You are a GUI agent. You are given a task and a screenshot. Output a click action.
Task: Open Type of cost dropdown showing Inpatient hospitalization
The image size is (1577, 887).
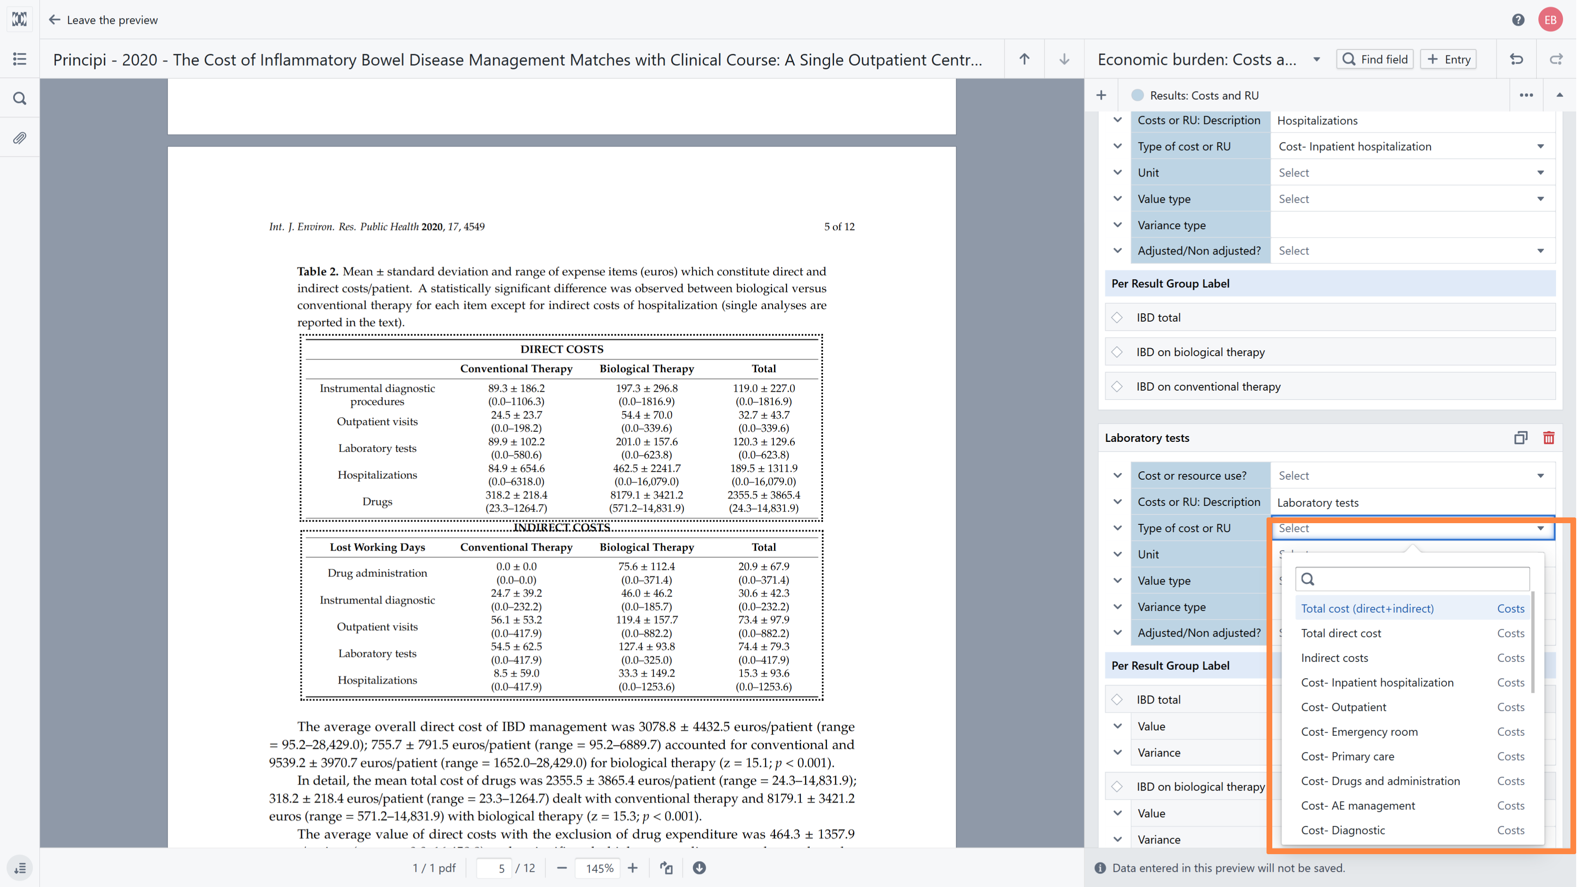(1412, 146)
